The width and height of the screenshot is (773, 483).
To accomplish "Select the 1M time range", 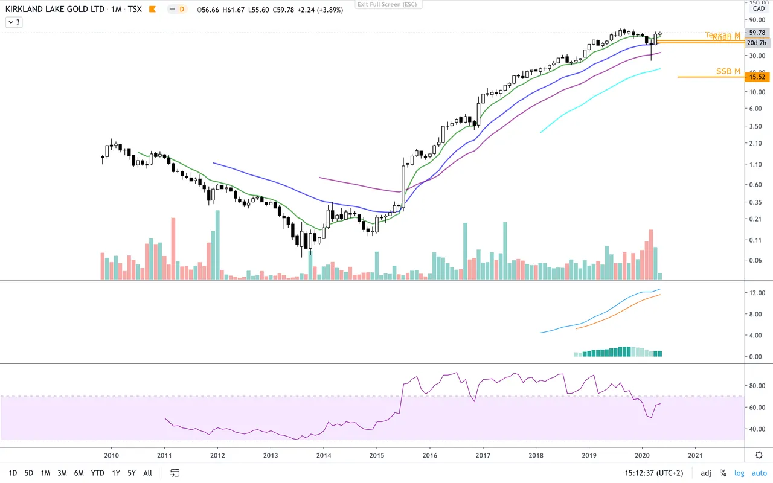I will [45, 473].
